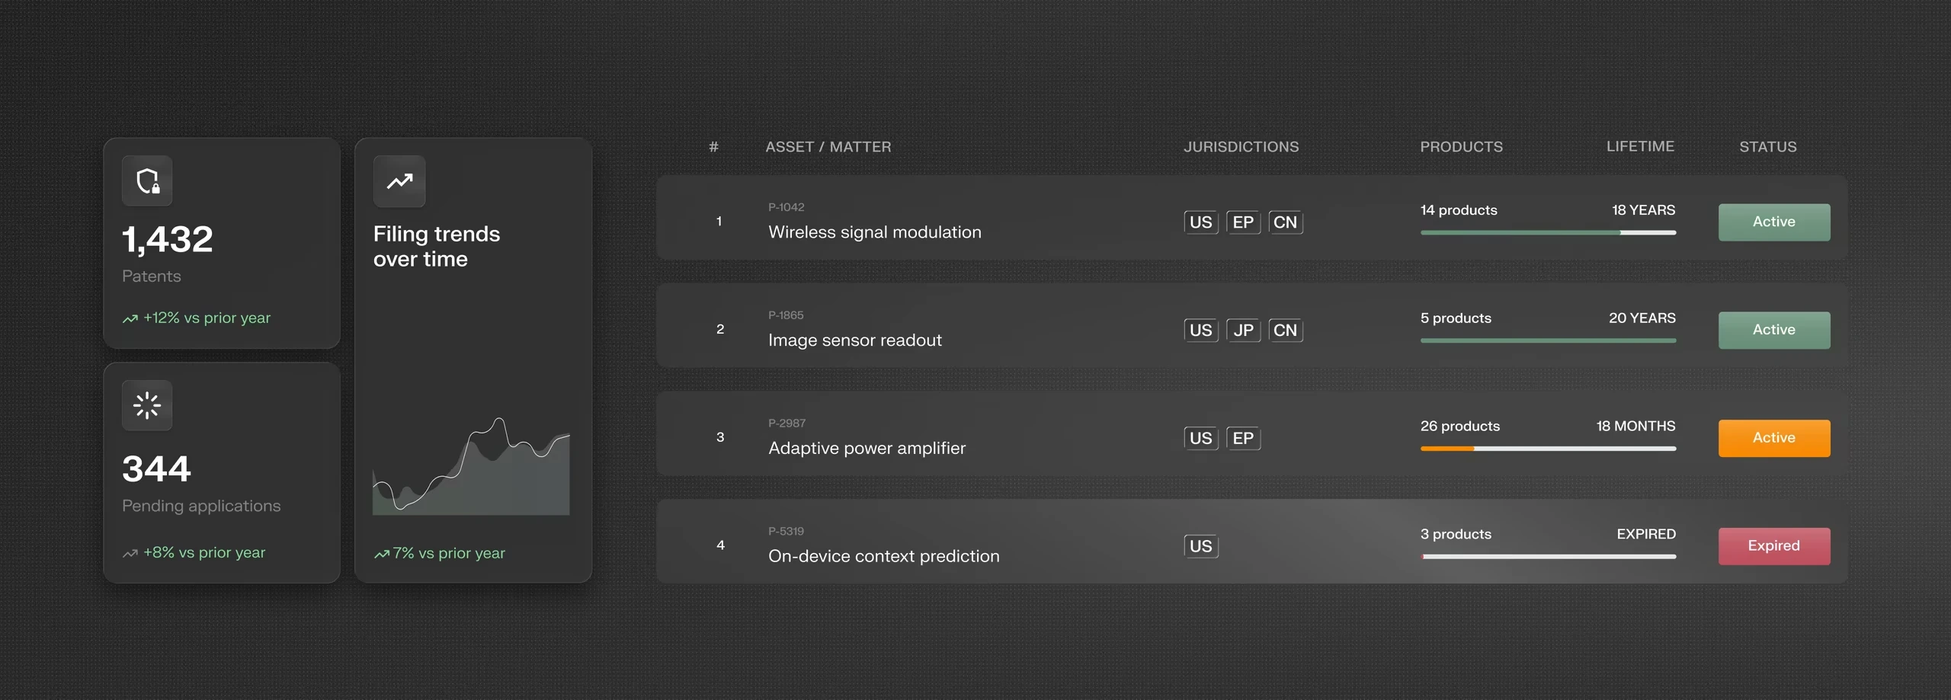Click the red Expired status button

(x=1774, y=546)
